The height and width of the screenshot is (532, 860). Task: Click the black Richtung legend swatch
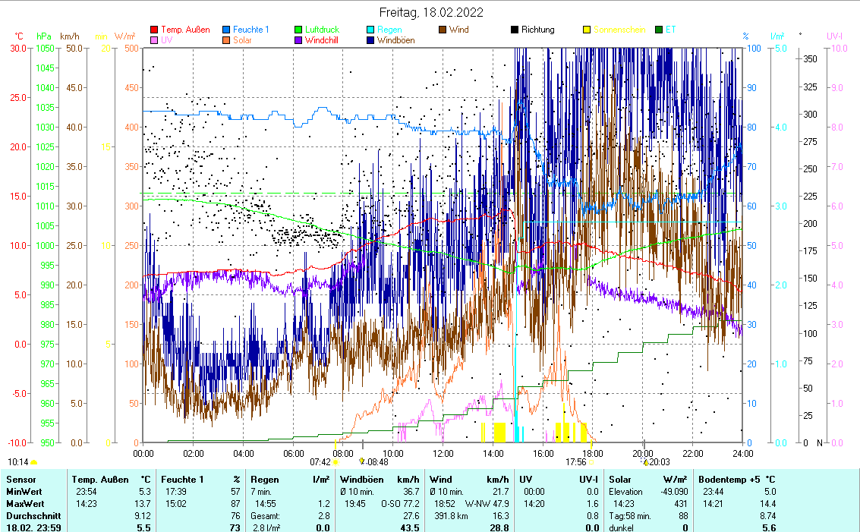pyautogui.click(x=515, y=30)
